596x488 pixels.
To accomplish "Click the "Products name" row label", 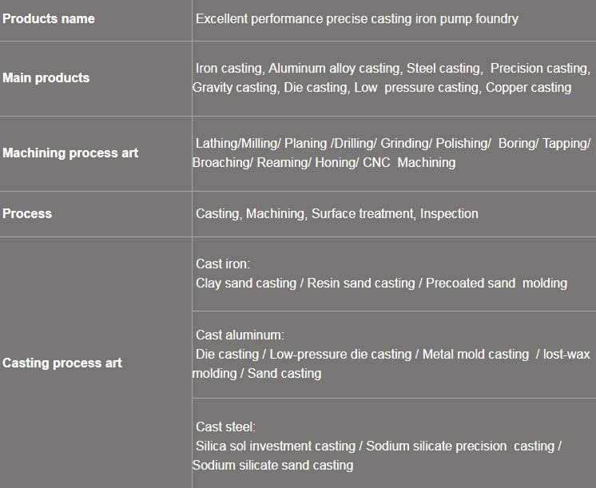I will pyautogui.click(x=49, y=18).
